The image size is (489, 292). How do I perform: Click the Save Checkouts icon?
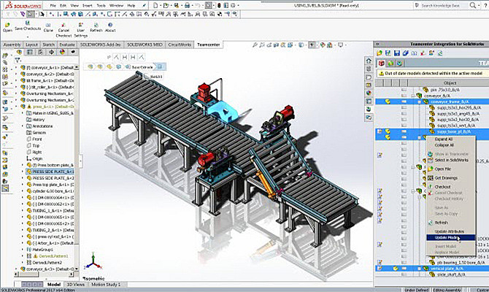coord(28,23)
